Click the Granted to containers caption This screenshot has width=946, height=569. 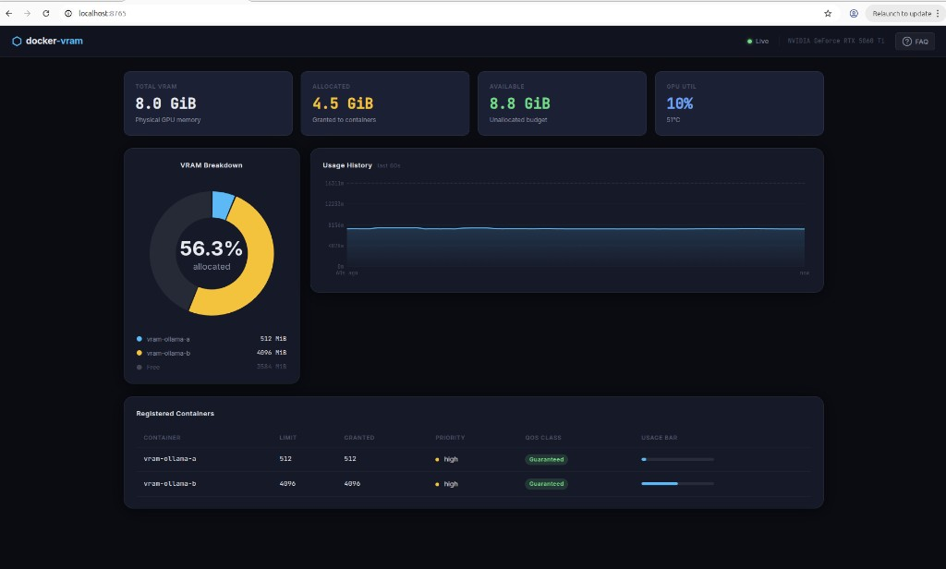(x=344, y=119)
